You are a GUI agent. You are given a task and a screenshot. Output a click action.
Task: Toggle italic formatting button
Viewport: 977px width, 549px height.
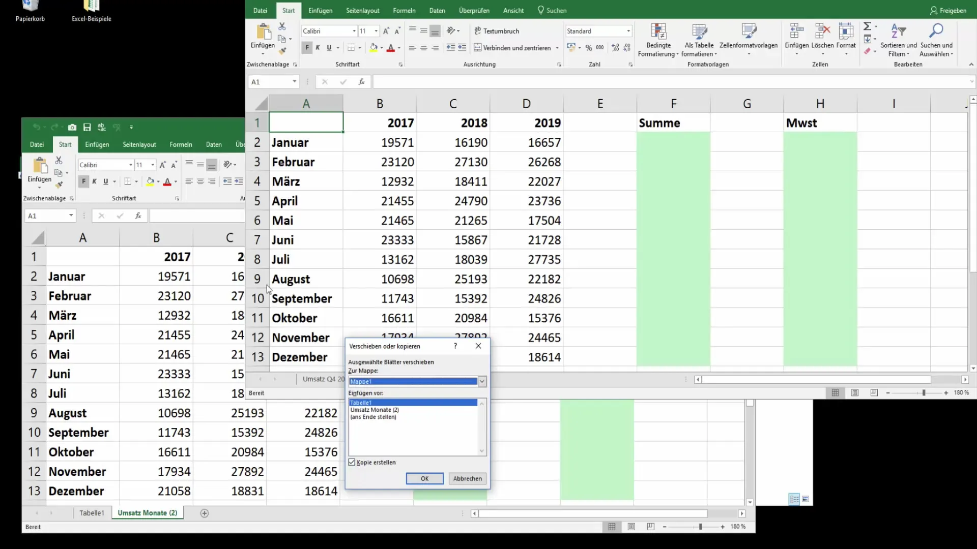coord(318,48)
